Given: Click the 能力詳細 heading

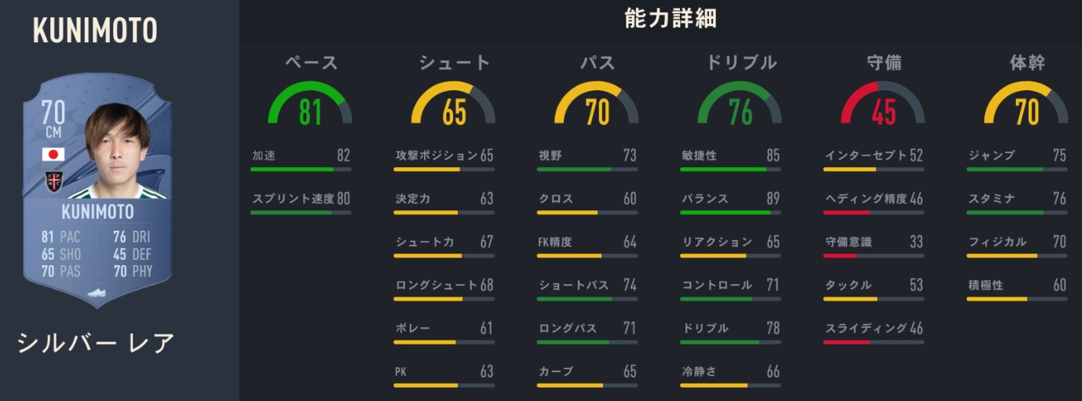Looking at the screenshot, I should (x=670, y=18).
